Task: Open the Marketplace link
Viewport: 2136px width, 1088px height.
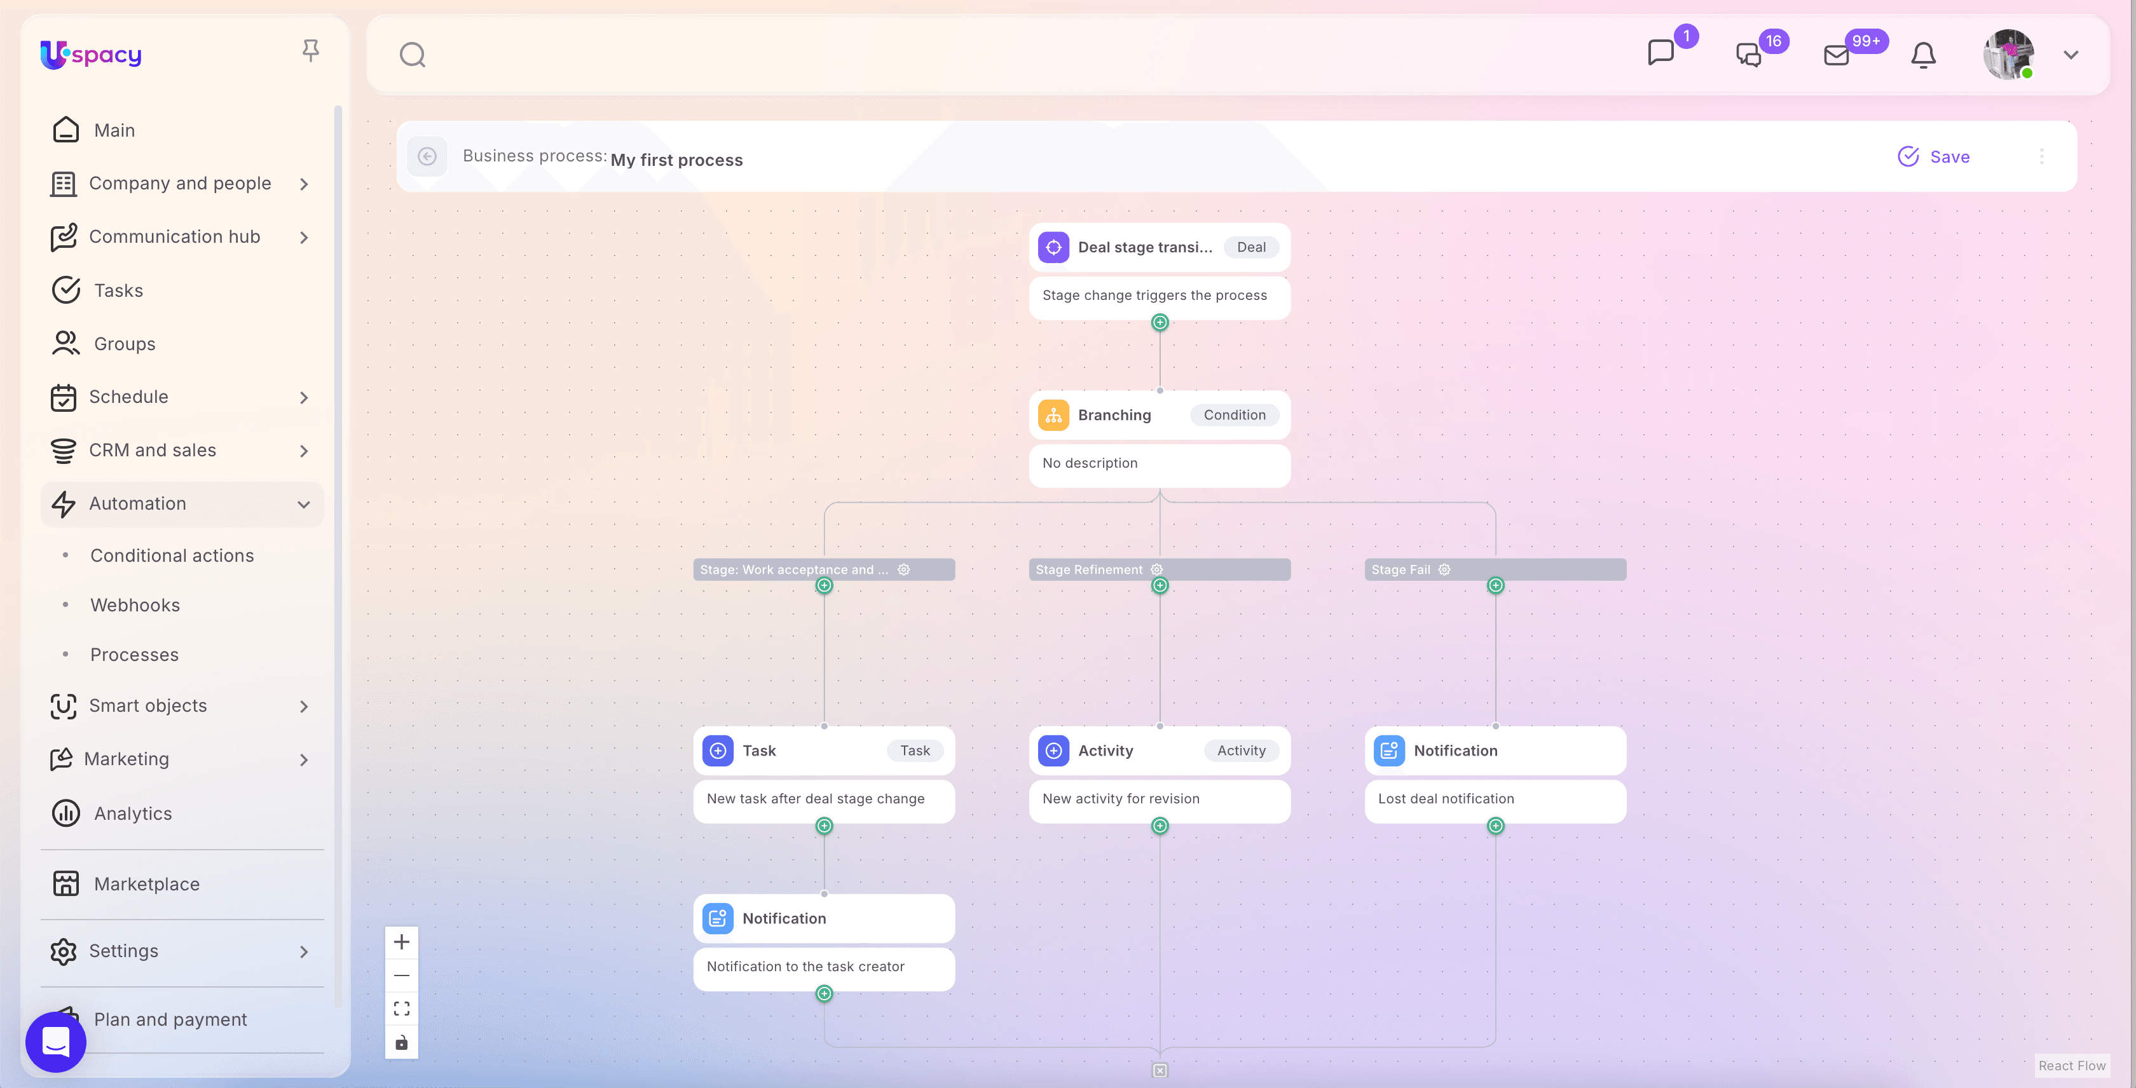Action: click(x=147, y=884)
